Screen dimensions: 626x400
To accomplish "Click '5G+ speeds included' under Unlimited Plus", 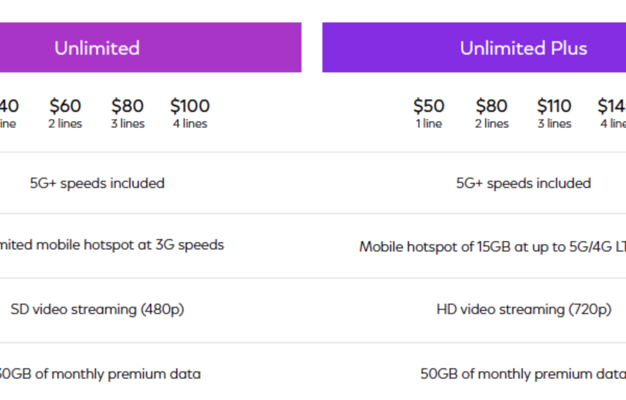I will (523, 183).
